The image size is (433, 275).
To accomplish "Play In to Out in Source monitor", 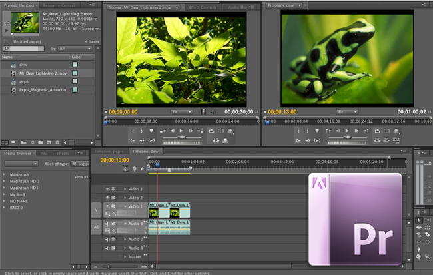I will click(151, 141).
